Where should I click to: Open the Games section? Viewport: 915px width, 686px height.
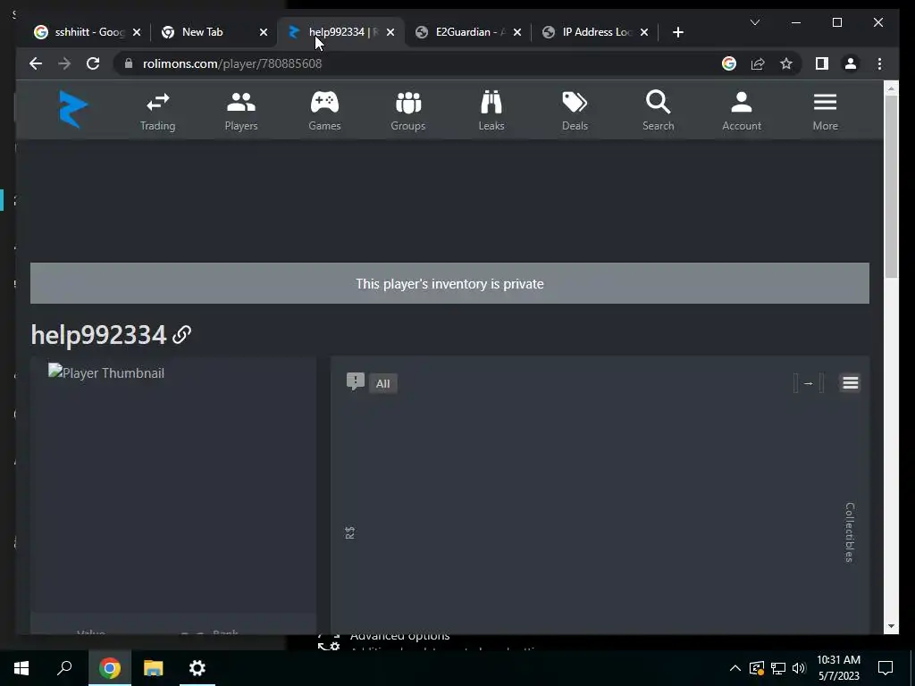(324, 112)
